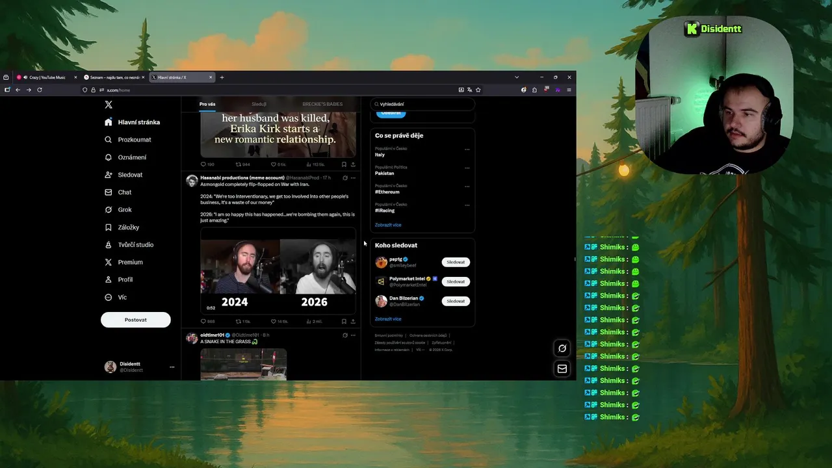
Task: Open the Víc more menu
Action: tap(116, 297)
